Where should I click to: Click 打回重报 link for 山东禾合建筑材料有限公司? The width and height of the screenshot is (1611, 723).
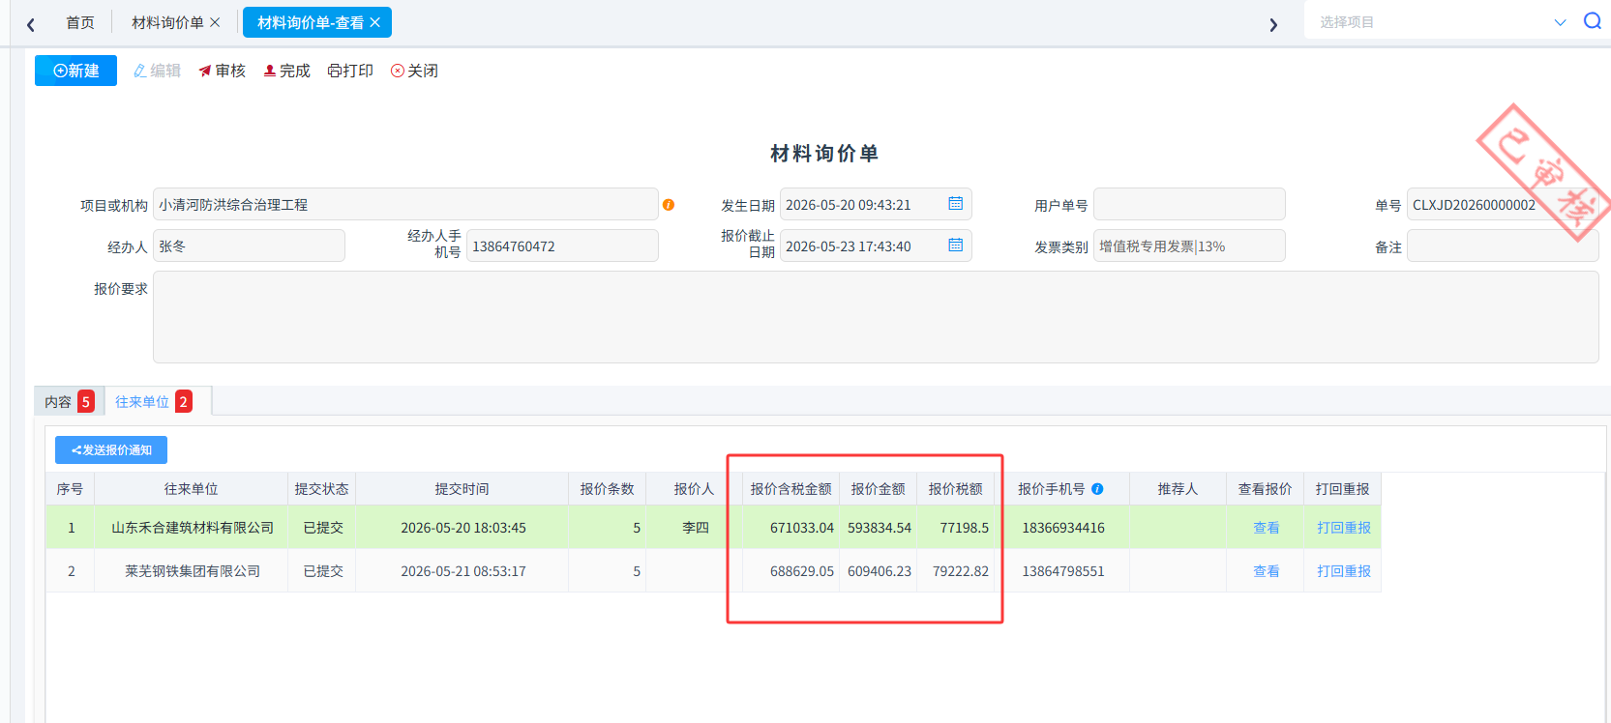[1343, 528]
